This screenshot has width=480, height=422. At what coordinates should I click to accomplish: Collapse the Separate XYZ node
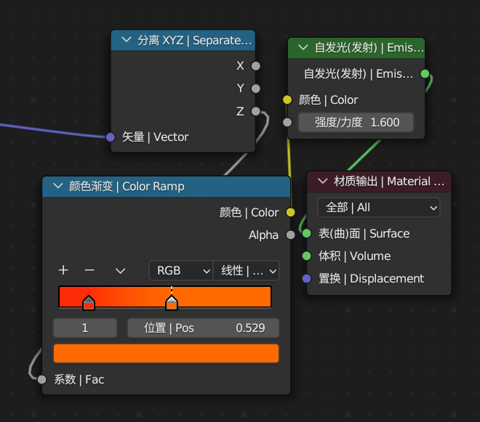click(127, 41)
